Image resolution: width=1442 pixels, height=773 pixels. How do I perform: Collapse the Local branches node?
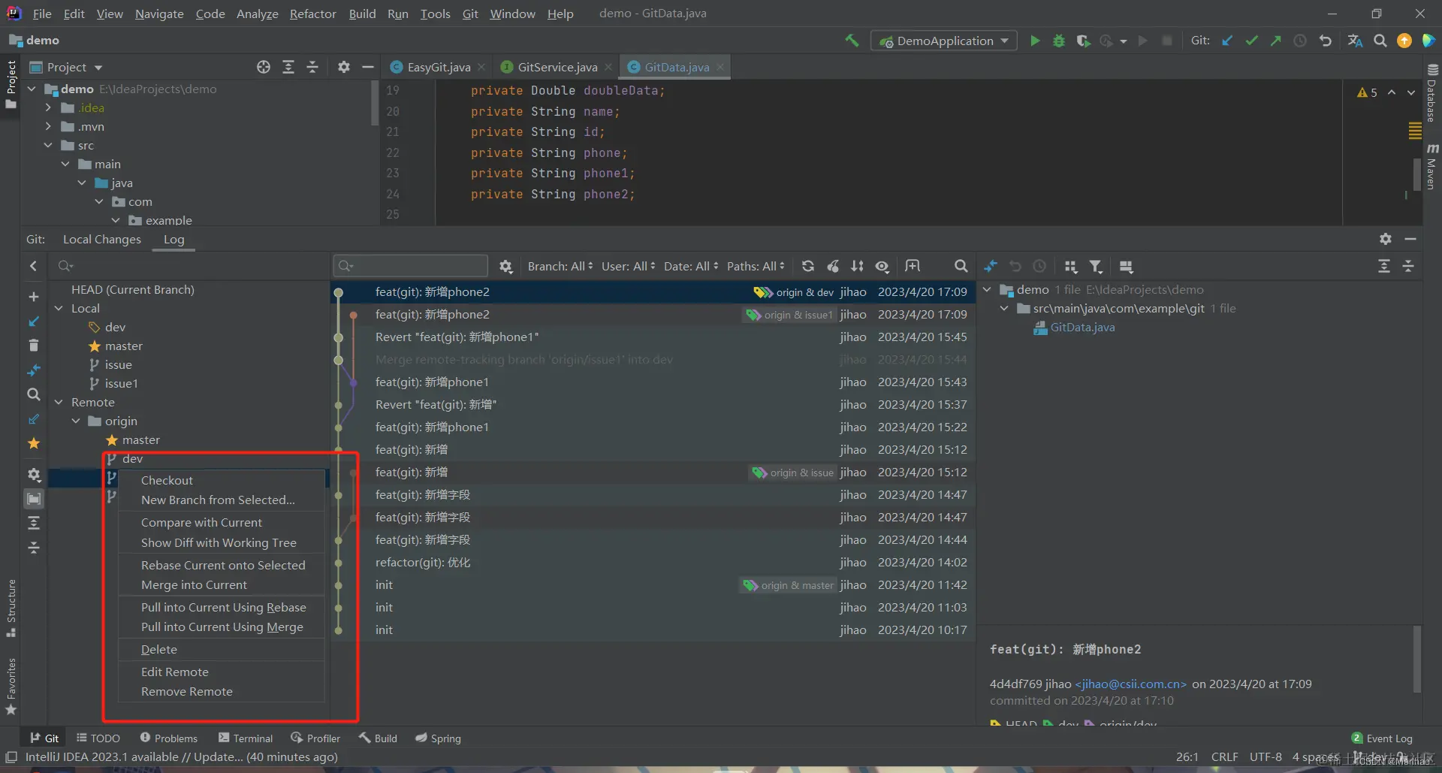coord(59,308)
